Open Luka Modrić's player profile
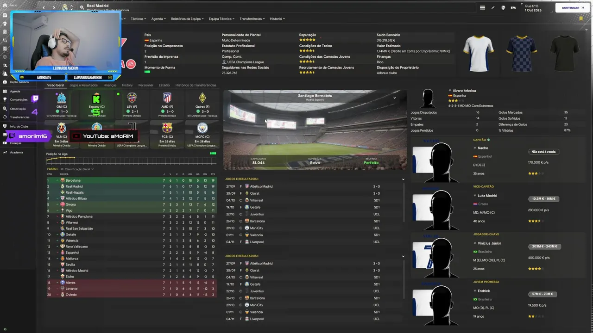Screen dimensions: 593x333 click(487, 196)
